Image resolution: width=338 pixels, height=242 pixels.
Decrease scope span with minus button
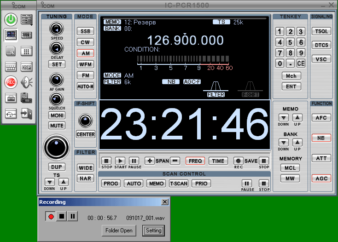(x=175, y=161)
